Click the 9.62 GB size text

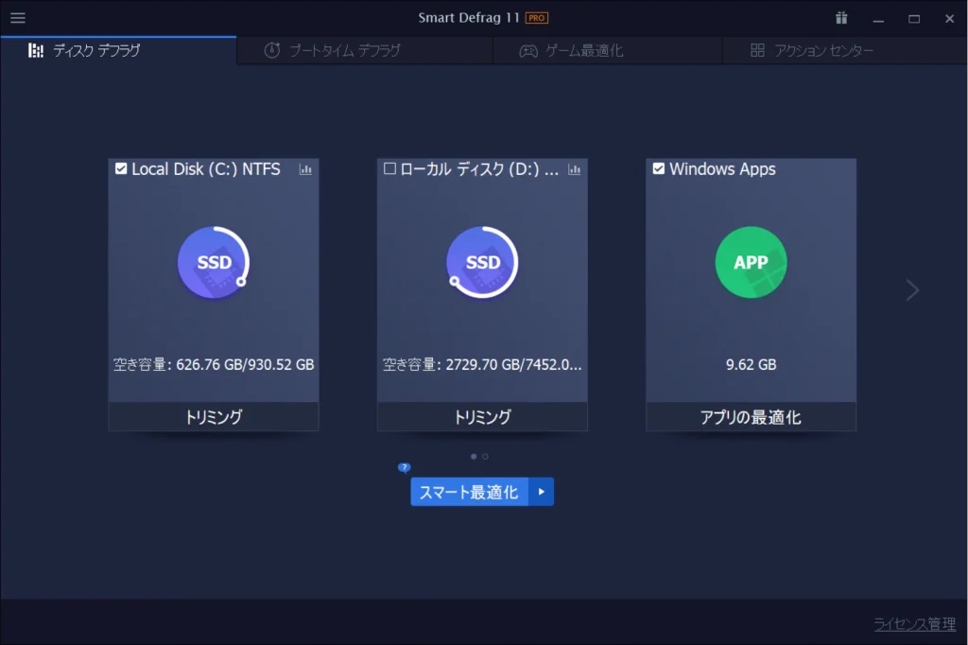pyautogui.click(x=752, y=364)
